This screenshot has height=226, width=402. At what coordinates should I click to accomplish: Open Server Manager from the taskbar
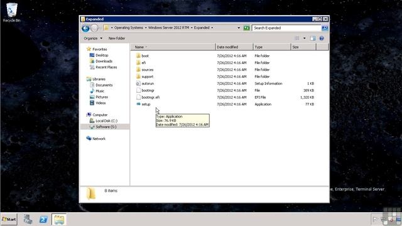coord(28,219)
